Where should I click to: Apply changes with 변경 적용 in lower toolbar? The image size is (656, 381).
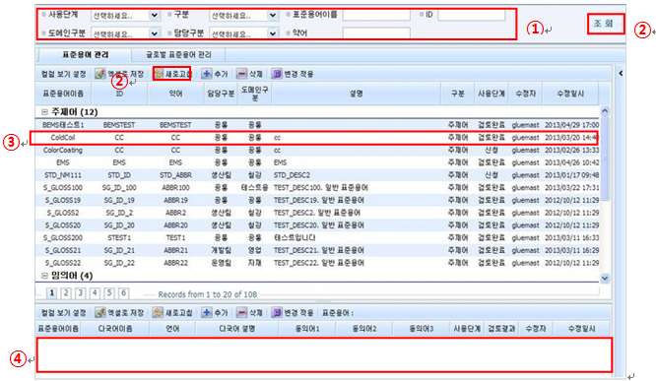(293, 312)
